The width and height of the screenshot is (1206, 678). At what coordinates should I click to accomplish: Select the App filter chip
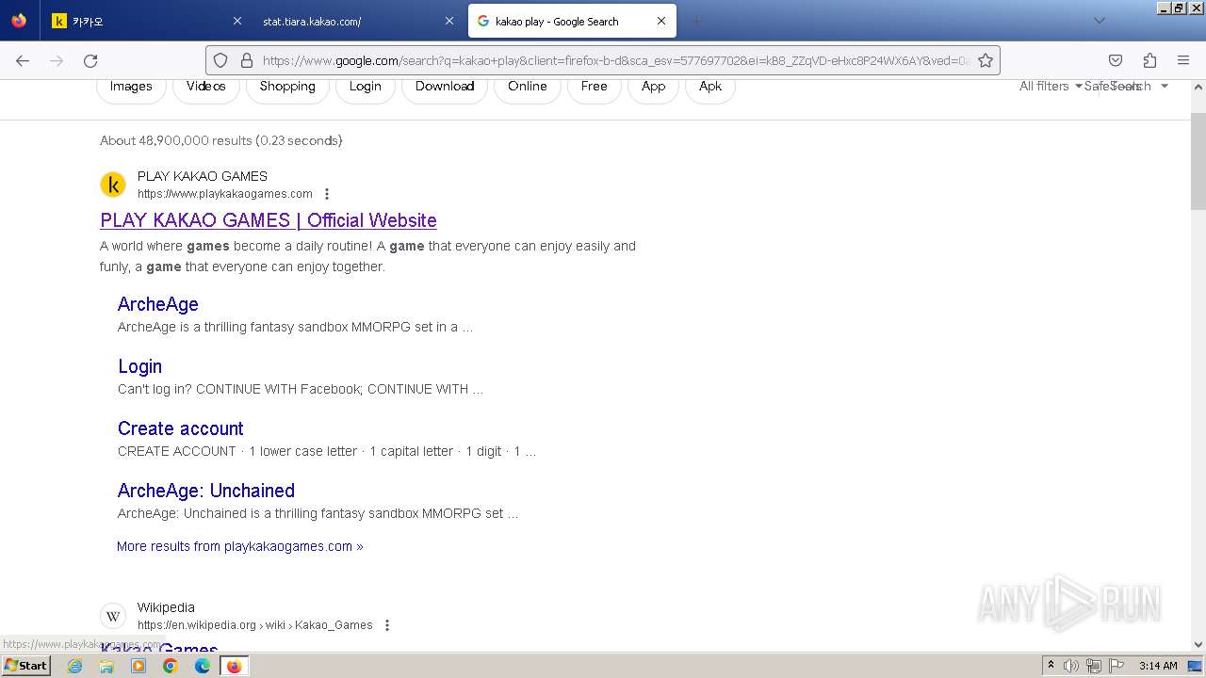pyautogui.click(x=654, y=87)
